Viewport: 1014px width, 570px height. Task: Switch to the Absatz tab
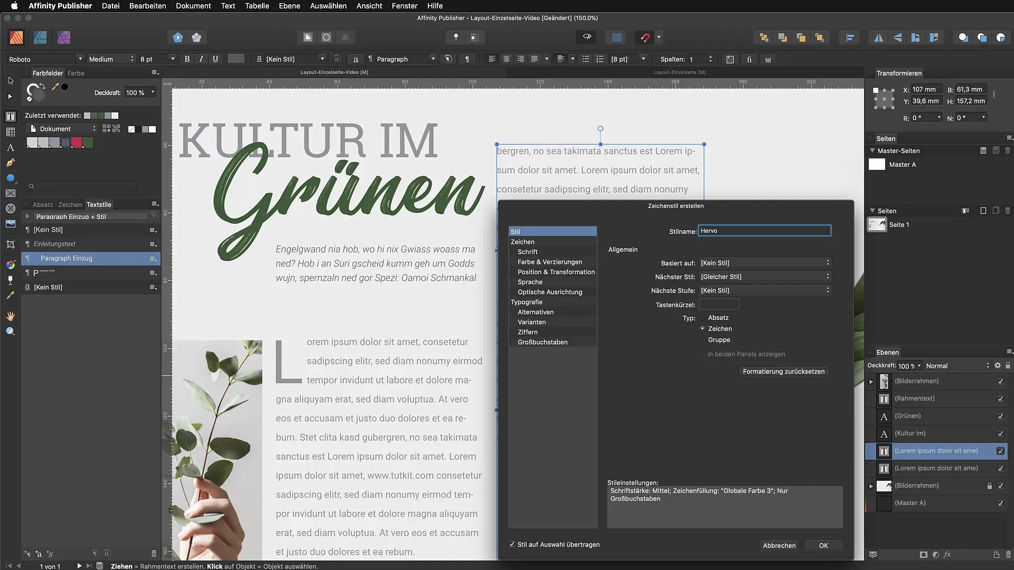(43, 204)
